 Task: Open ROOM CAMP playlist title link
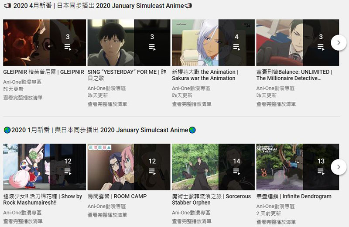117,196
